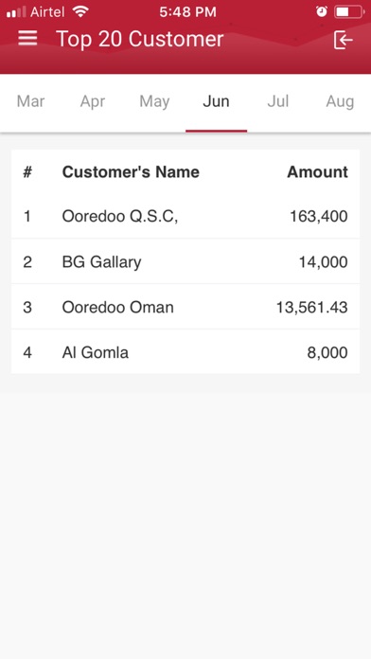The height and width of the screenshot is (659, 371).
Task: Tap the logout icon in header
Action: pyautogui.click(x=343, y=40)
